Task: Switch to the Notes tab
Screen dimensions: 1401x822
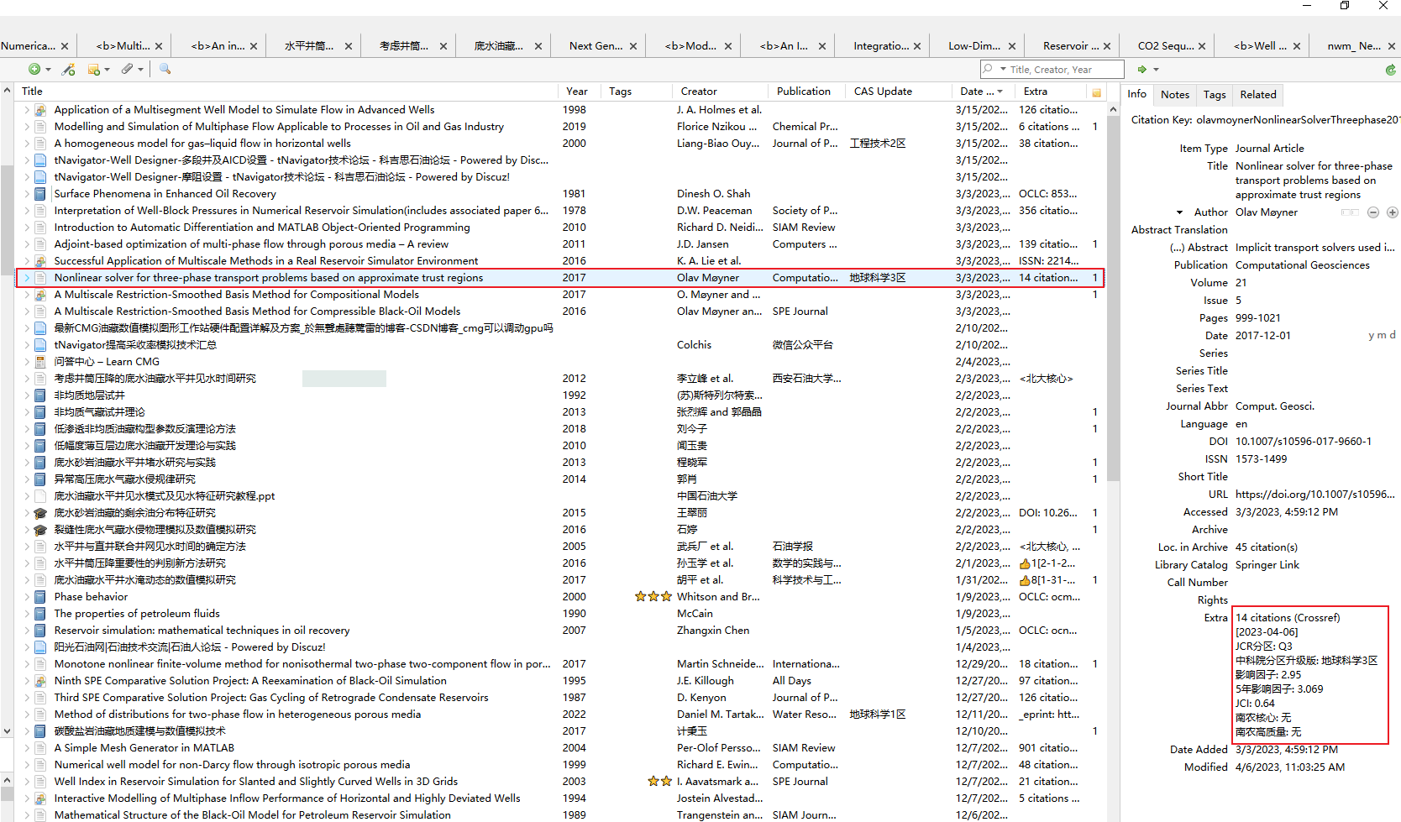Action: coord(1174,94)
